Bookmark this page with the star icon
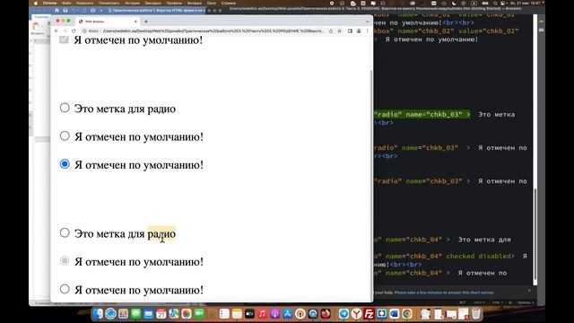Image resolution: width=574 pixels, height=323 pixels. [339, 31]
